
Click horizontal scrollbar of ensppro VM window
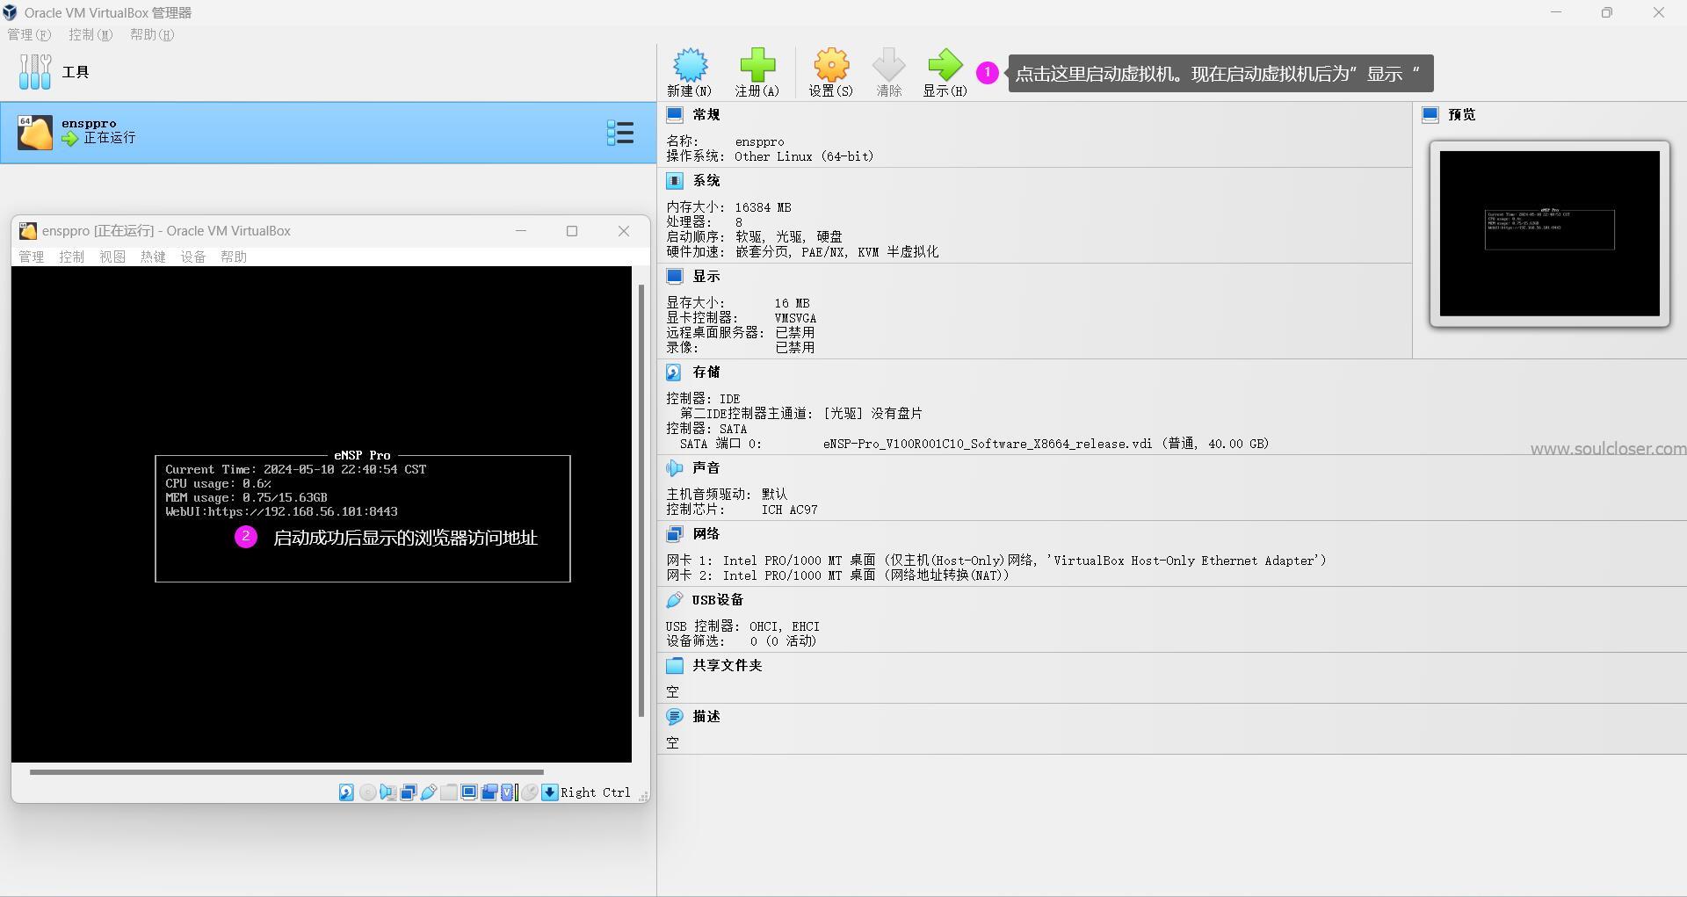(286, 772)
